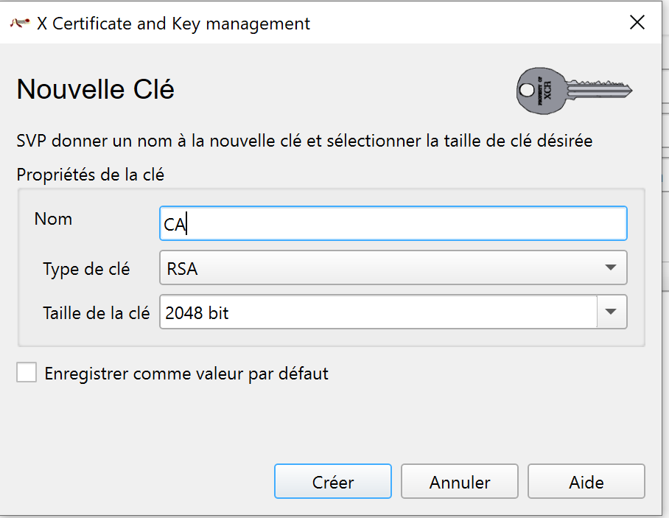The image size is (669, 518).
Task: Click the Nouvelle Clé heading
Action: point(95,90)
